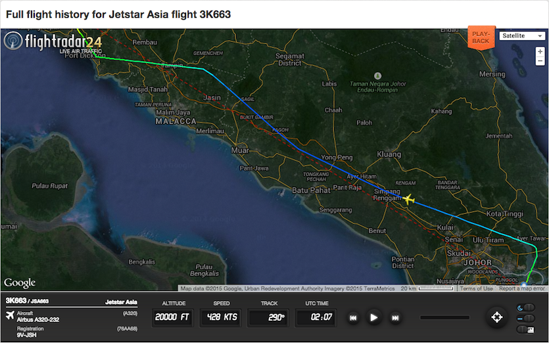Image resolution: width=549 pixels, height=343 pixels.
Task: Skip to the beginning of the flight
Action: (x=353, y=318)
